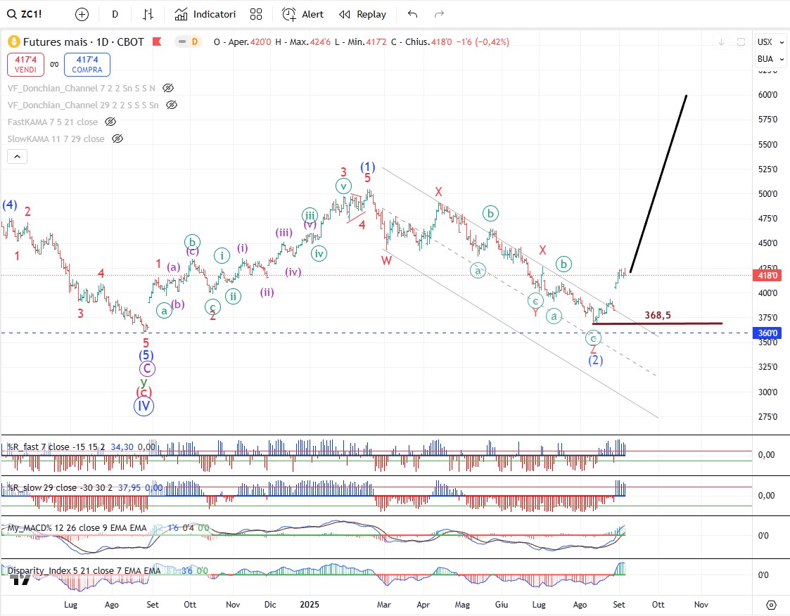The width and height of the screenshot is (790, 616).
Task: Open the USX currency dropdown
Action: coord(765,42)
